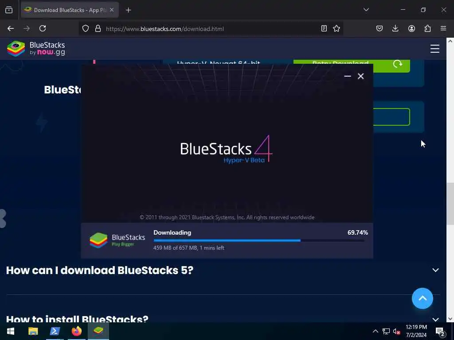Toggle reader view icon
The height and width of the screenshot is (340, 454).
coord(324,28)
